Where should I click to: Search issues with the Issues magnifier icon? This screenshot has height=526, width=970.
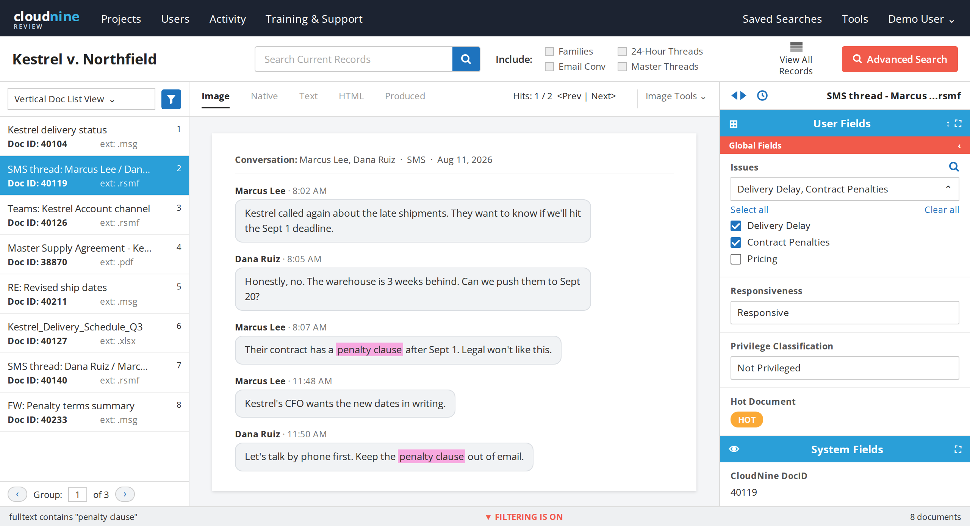coord(954,167)
